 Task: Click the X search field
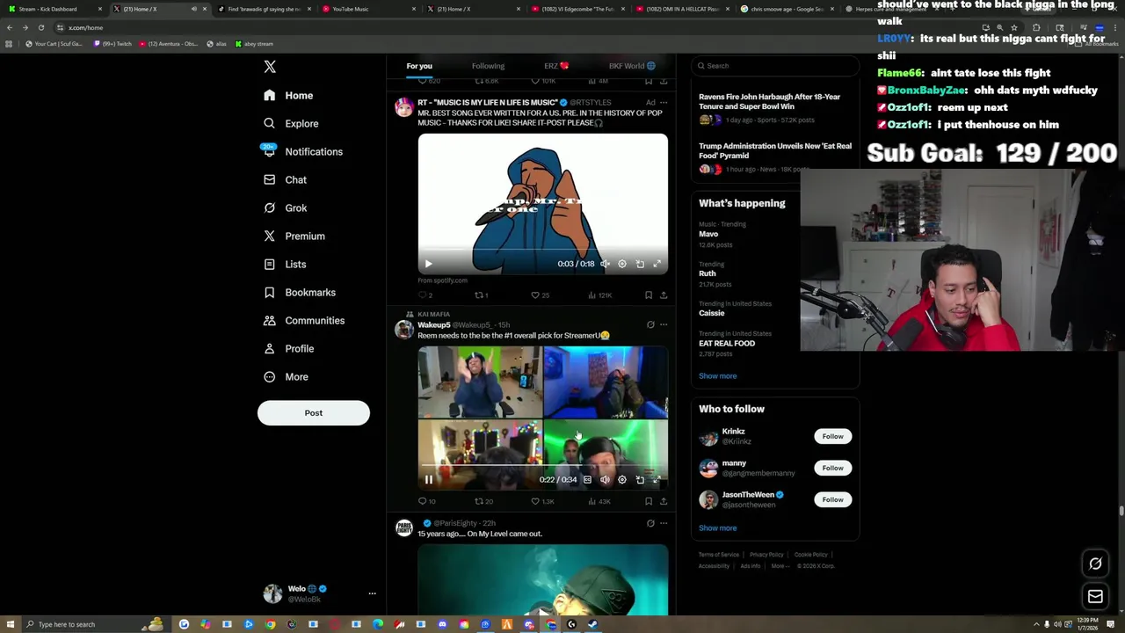[x=774, y=66]
